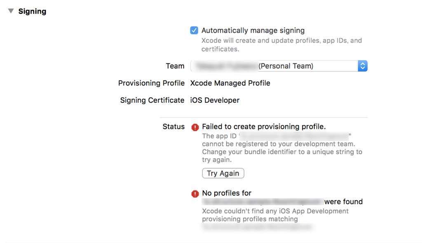Click the "Automatically manage signing" label text
Viewport: 422px width, 243px height.
(x=253, y=30)
